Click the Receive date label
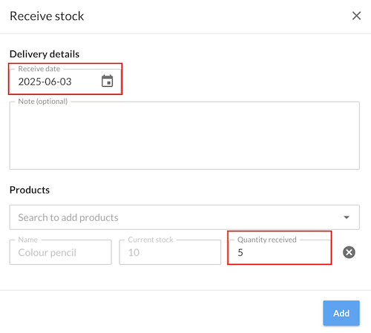 pos(39,69)
